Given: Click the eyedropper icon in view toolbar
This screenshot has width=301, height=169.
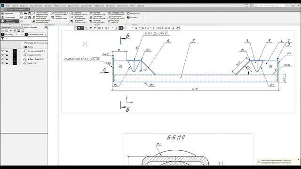Looking at the screenshot, I should tap(177, 28).
